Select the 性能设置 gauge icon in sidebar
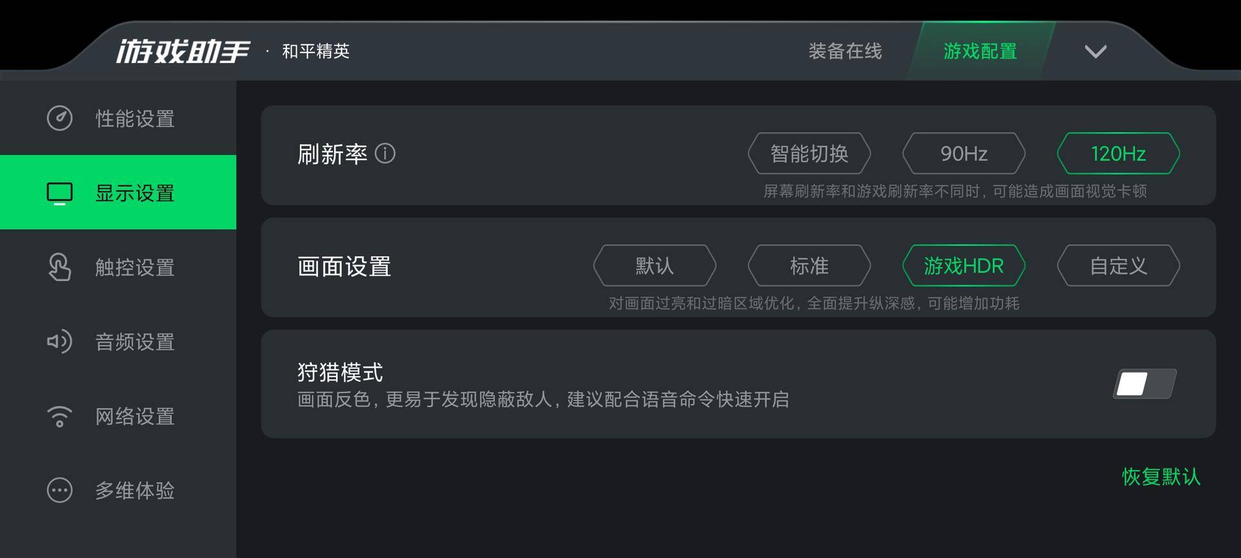Viewport: 1241px width, 558px height. pyautogui.click(x=59, y=119)
